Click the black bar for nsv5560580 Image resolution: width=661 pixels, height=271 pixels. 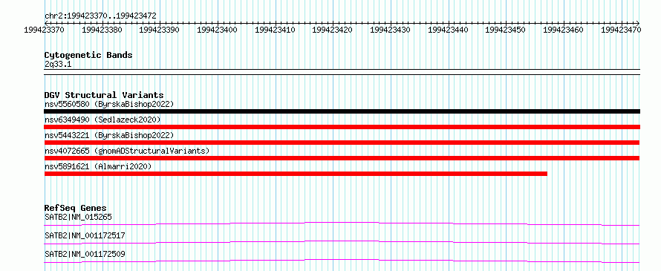coord(342,111)
